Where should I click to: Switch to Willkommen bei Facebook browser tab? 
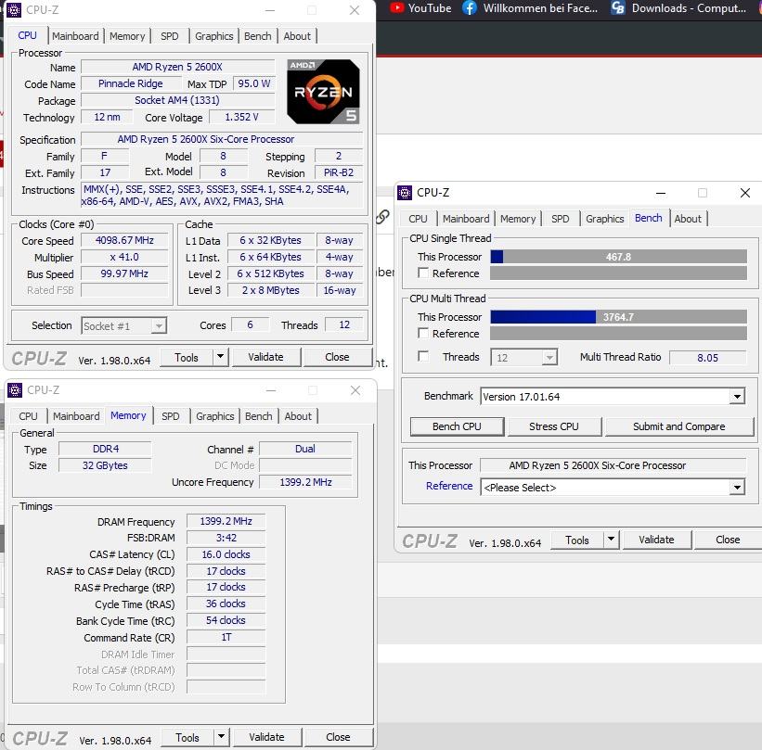click(530, 7)
